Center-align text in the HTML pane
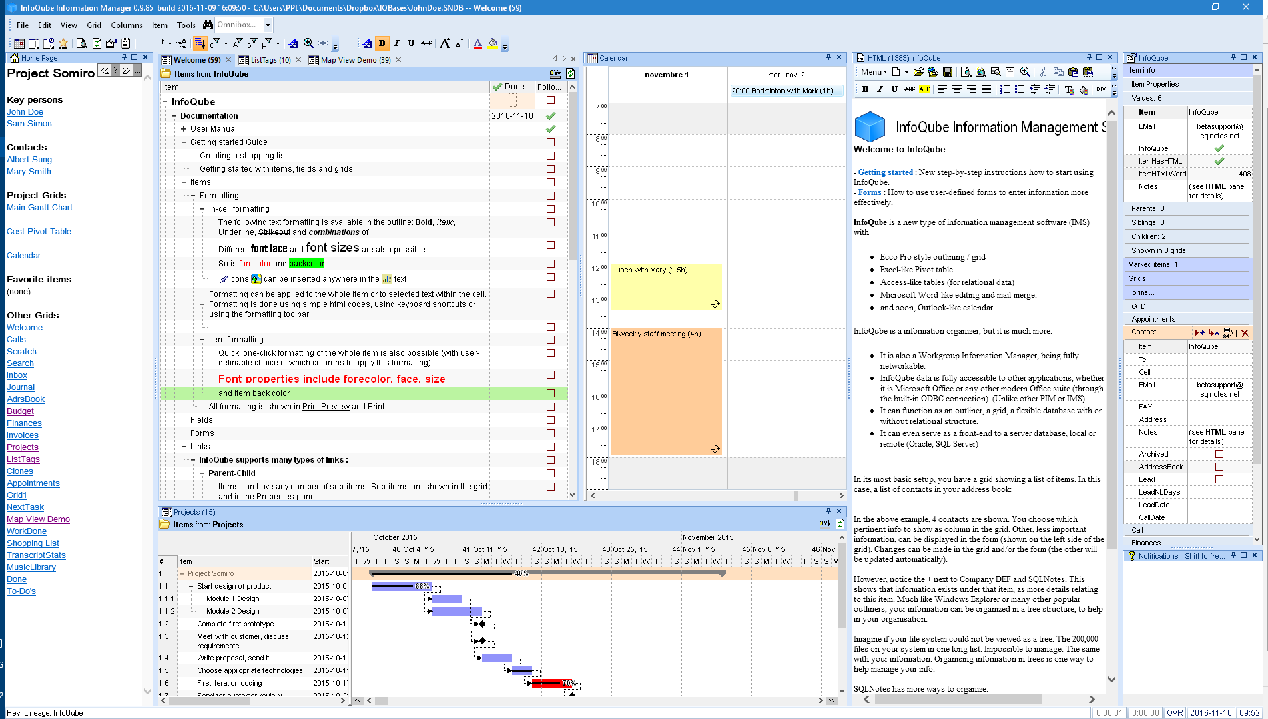Viewport: 1268px width, 719px height. tap(957, 89)
